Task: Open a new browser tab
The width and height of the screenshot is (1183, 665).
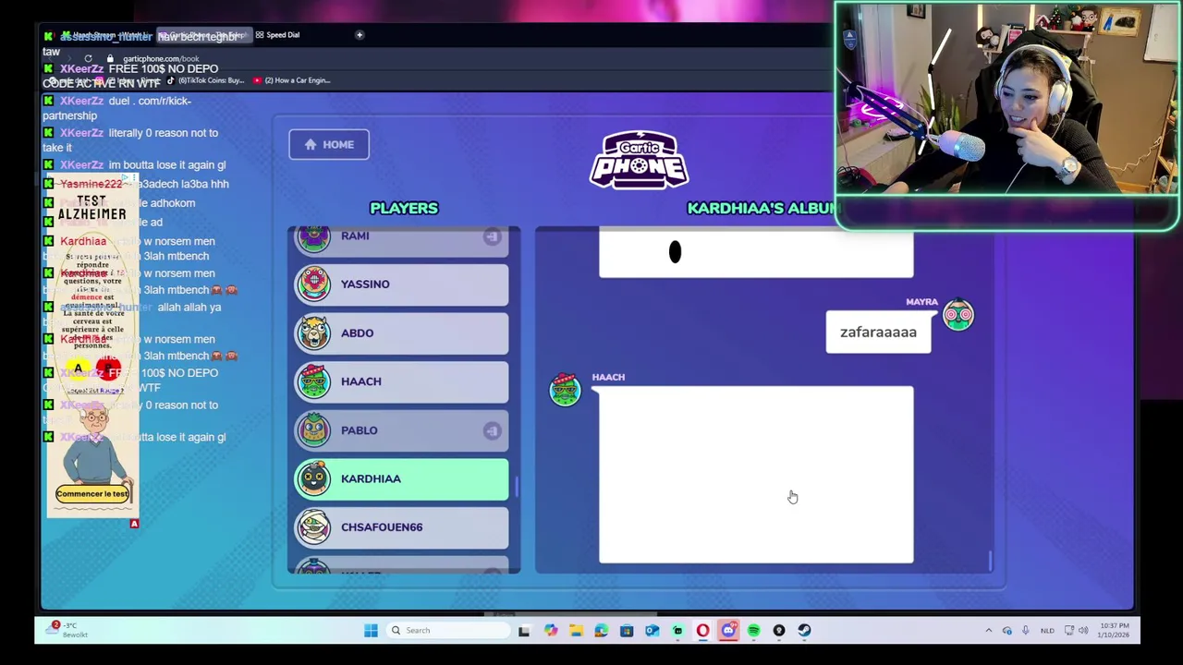Action: tap(360, 35)
